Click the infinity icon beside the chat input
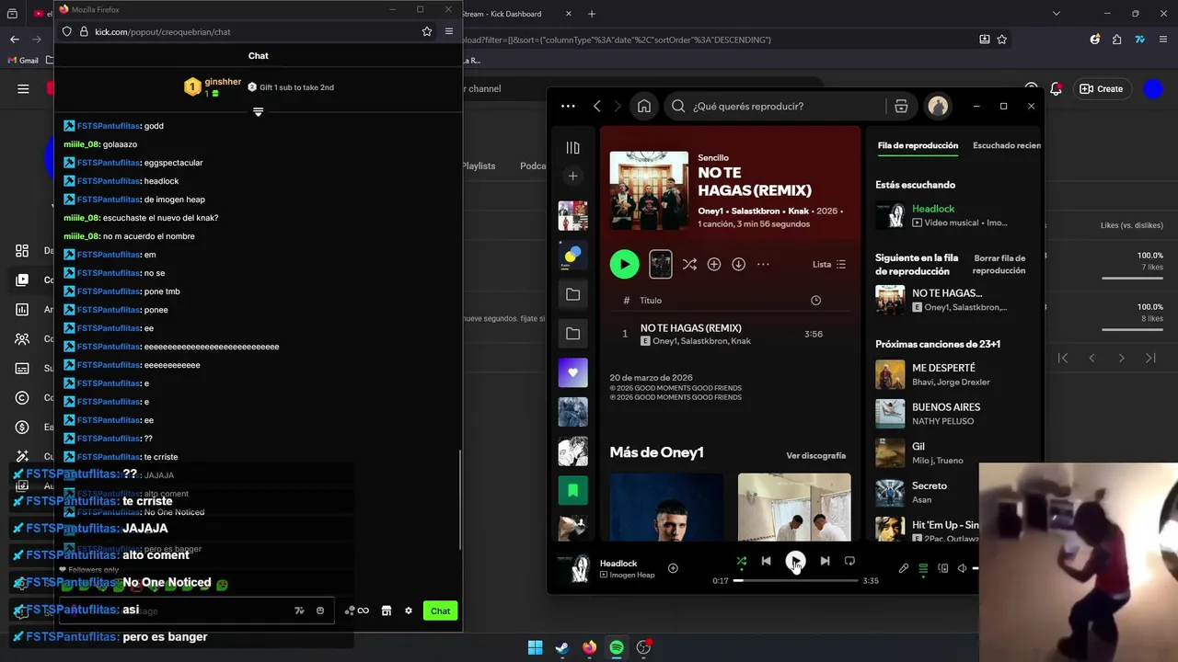1178x662 pixels. coord(364,611)
